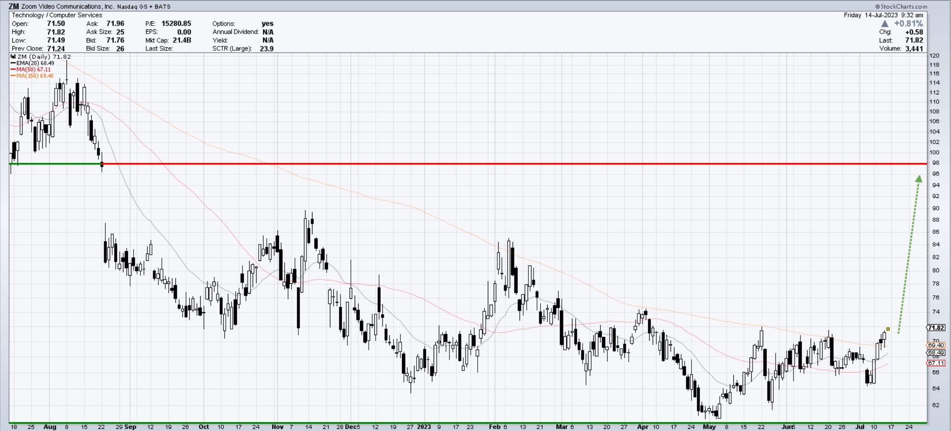951x431 pixels.
Task: Click the Aug label on the date axis
Action: [50, 427]
